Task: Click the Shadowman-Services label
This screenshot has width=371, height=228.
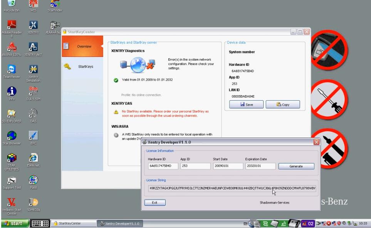Action: tap(274, 203)
